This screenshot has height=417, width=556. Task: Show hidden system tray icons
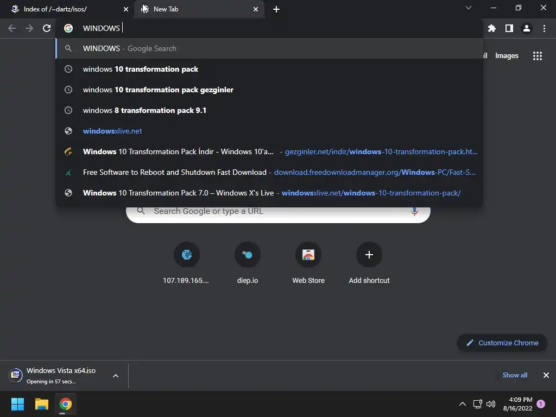click(463, 404)
